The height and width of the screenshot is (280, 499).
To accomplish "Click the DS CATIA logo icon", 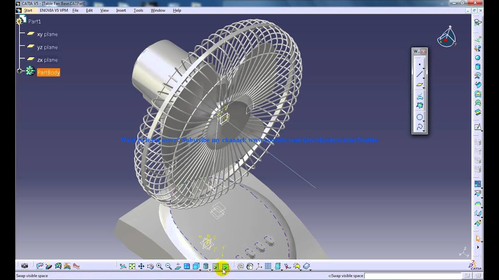I will (475, 266).
